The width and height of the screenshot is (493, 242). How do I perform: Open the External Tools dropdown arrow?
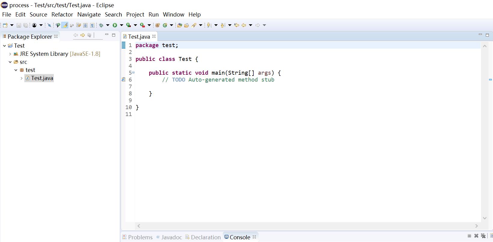point(149,25)
